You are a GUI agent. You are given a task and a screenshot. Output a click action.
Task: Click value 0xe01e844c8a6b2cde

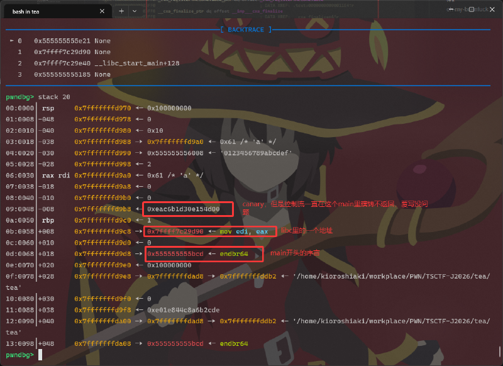(183, 310)
